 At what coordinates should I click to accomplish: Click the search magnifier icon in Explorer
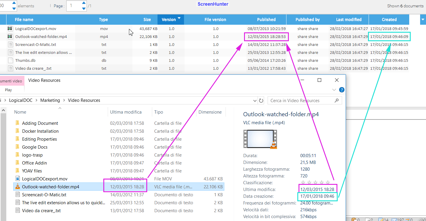point(337,100)
